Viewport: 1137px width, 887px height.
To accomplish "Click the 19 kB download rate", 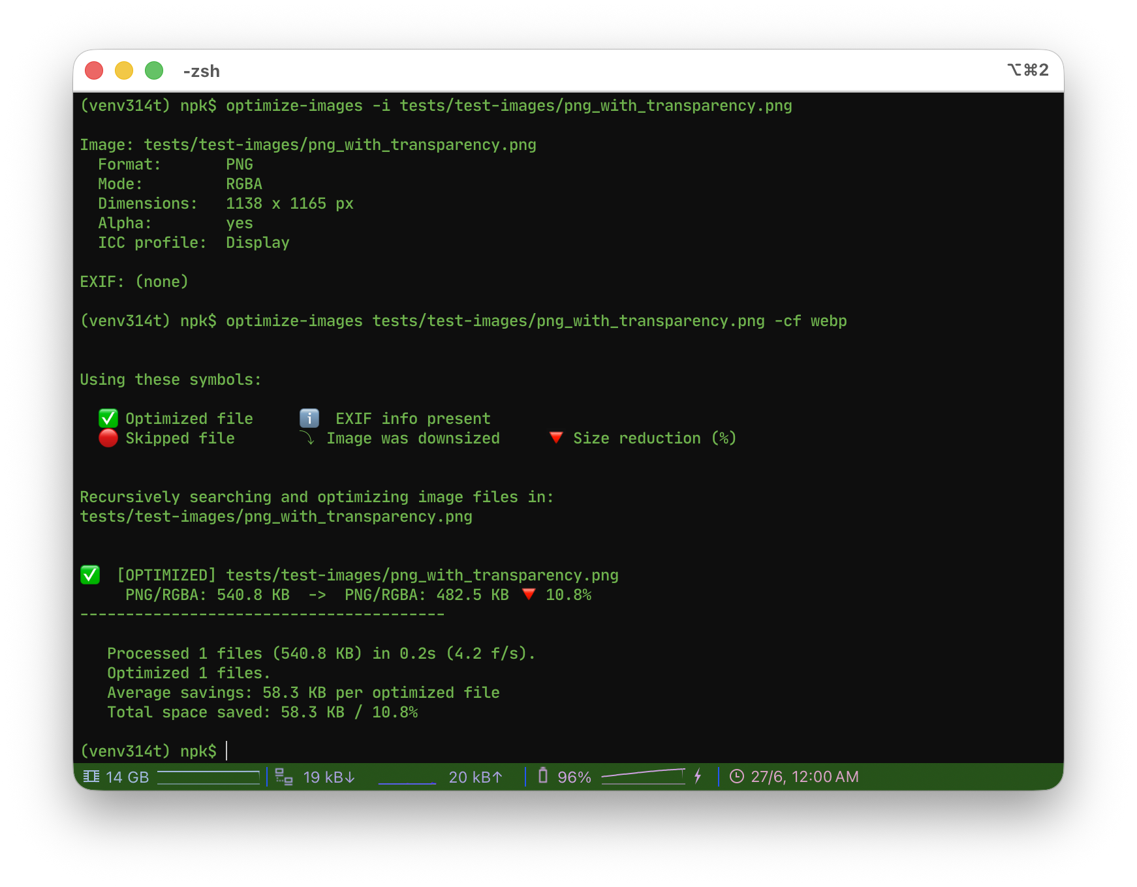I will tap(329, 777).
